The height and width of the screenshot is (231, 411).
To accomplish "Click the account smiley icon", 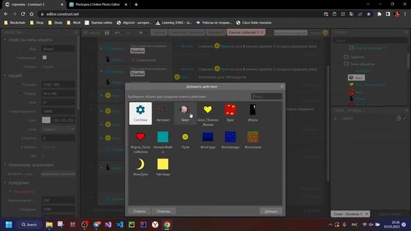I will pos(326,33).
